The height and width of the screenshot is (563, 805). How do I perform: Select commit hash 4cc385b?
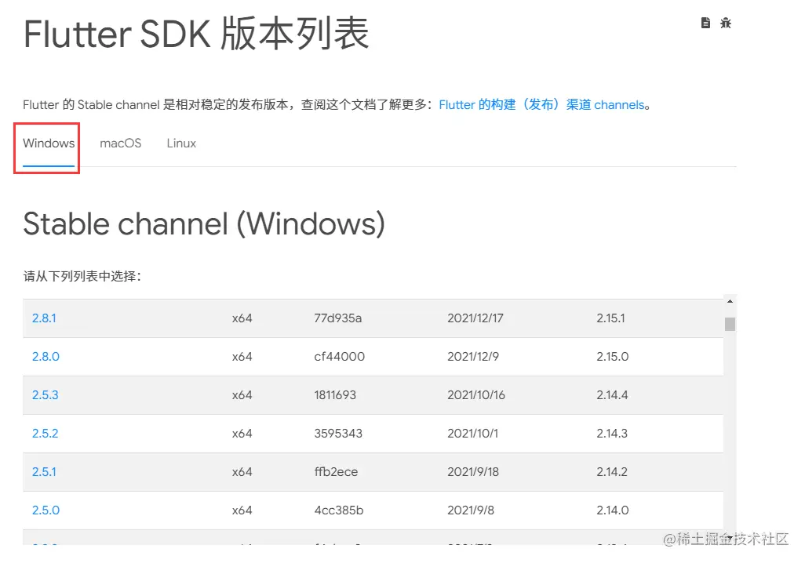(x=339, y=510)
